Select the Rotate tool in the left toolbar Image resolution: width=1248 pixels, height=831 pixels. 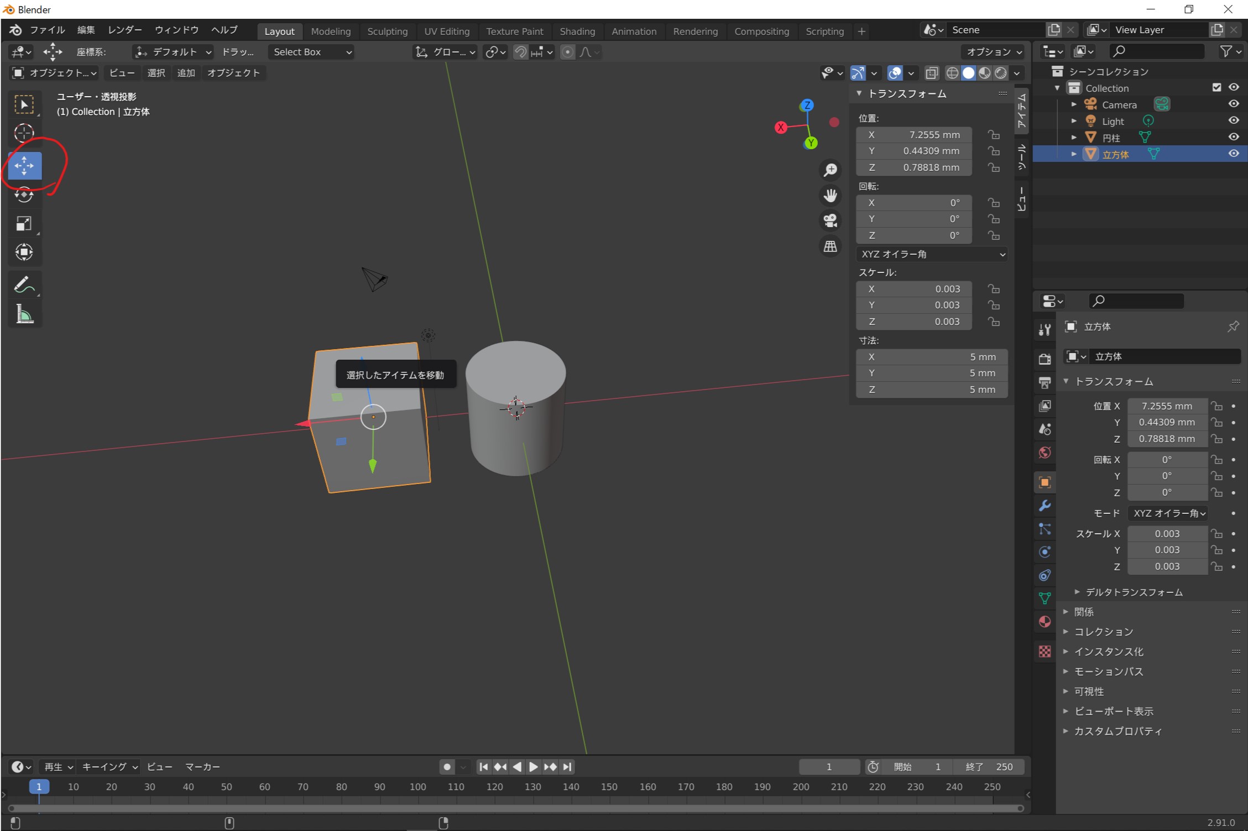pos(24,195)
